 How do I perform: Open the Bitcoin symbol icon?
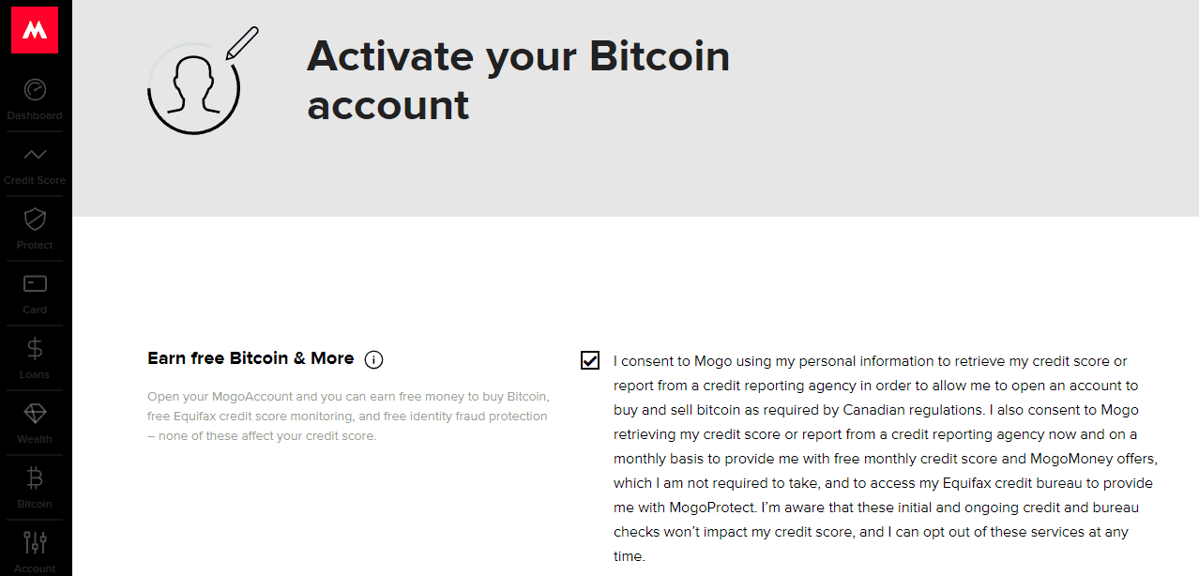(x=35, y=478)
